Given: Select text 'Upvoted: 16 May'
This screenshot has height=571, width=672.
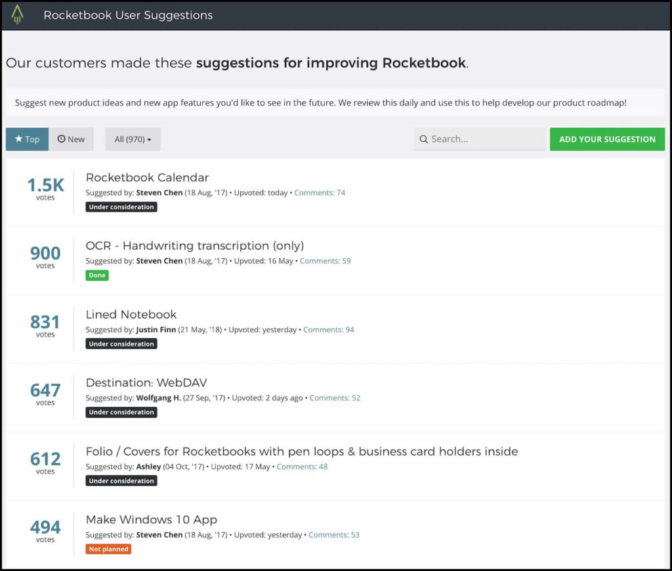Looking at the screenshot, I should coord(264,261).
